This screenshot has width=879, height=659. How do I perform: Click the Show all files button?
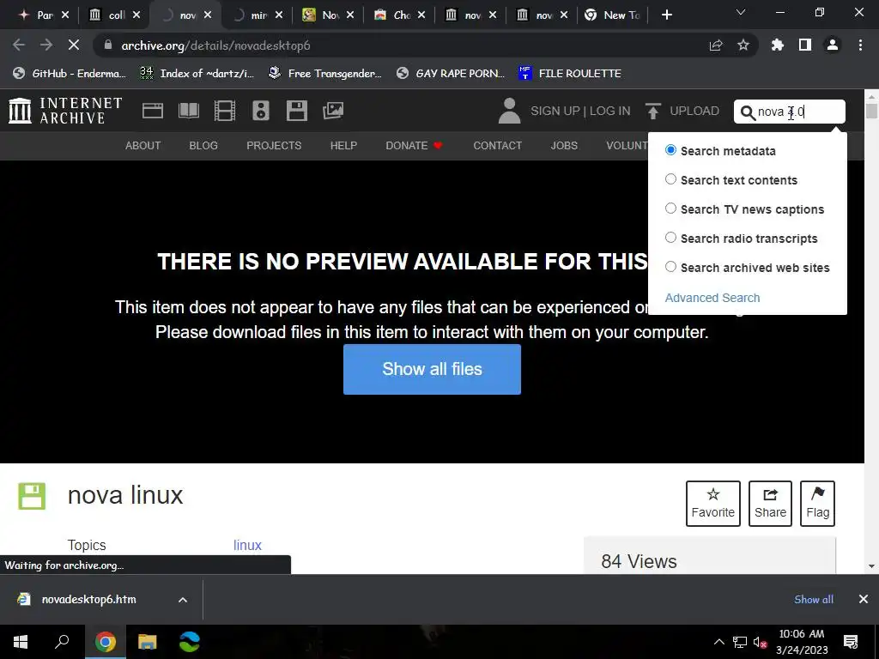(x=433, y=369)
